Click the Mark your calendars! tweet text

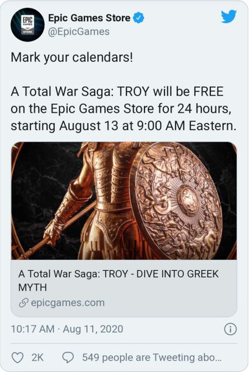(72, 57)
